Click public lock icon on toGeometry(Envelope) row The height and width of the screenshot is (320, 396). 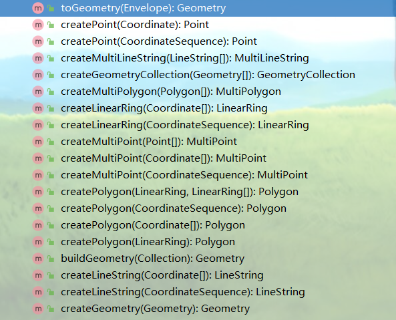point(51,8)
